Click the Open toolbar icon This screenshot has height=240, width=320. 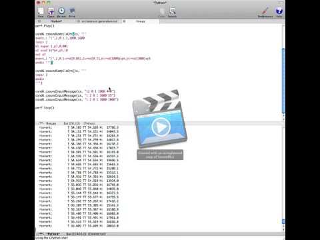pyautogui.click(x=51, y=12)
